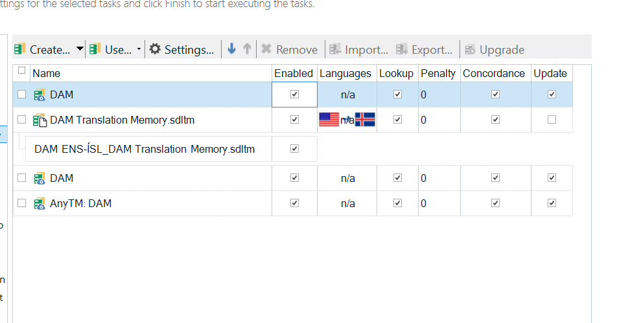
Task: Toggle Lookup for DAM Translation Memory.sdltm
Action: pyautogui.click(x=397, y=120)
